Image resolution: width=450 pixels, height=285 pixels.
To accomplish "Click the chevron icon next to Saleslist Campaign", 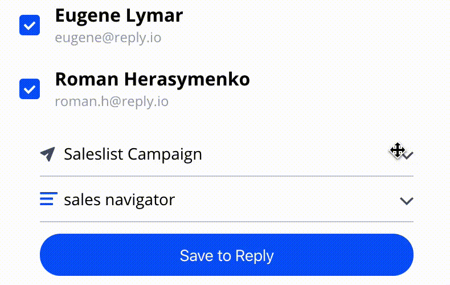I will pos(407,155).
